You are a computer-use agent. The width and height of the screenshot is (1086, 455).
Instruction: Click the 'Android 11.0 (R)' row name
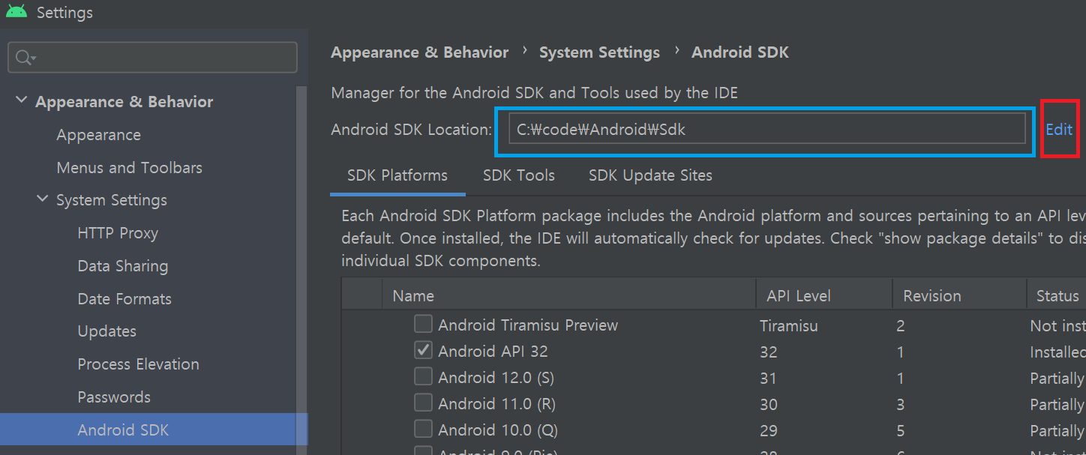[496, 404]
